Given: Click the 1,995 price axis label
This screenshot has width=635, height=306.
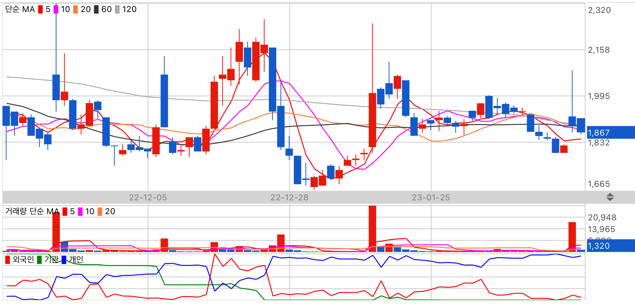Looking at the screenshot, I should click(599, 96).
